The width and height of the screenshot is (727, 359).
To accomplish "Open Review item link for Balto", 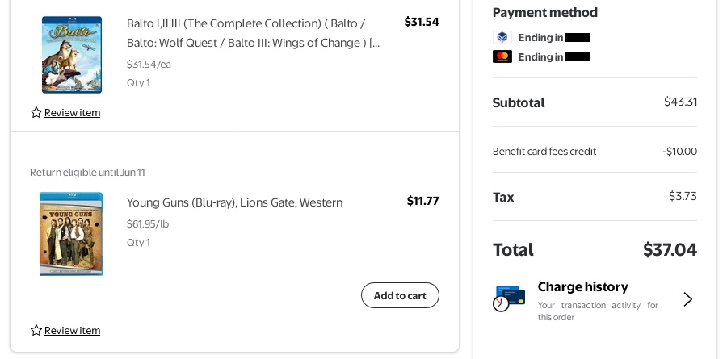I will pos(72,112).
